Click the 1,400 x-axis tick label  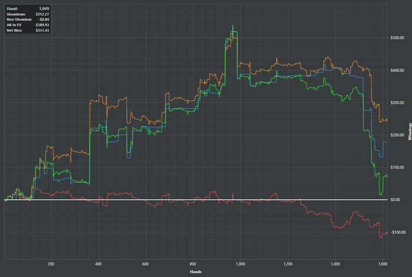(x=335, y=264)
